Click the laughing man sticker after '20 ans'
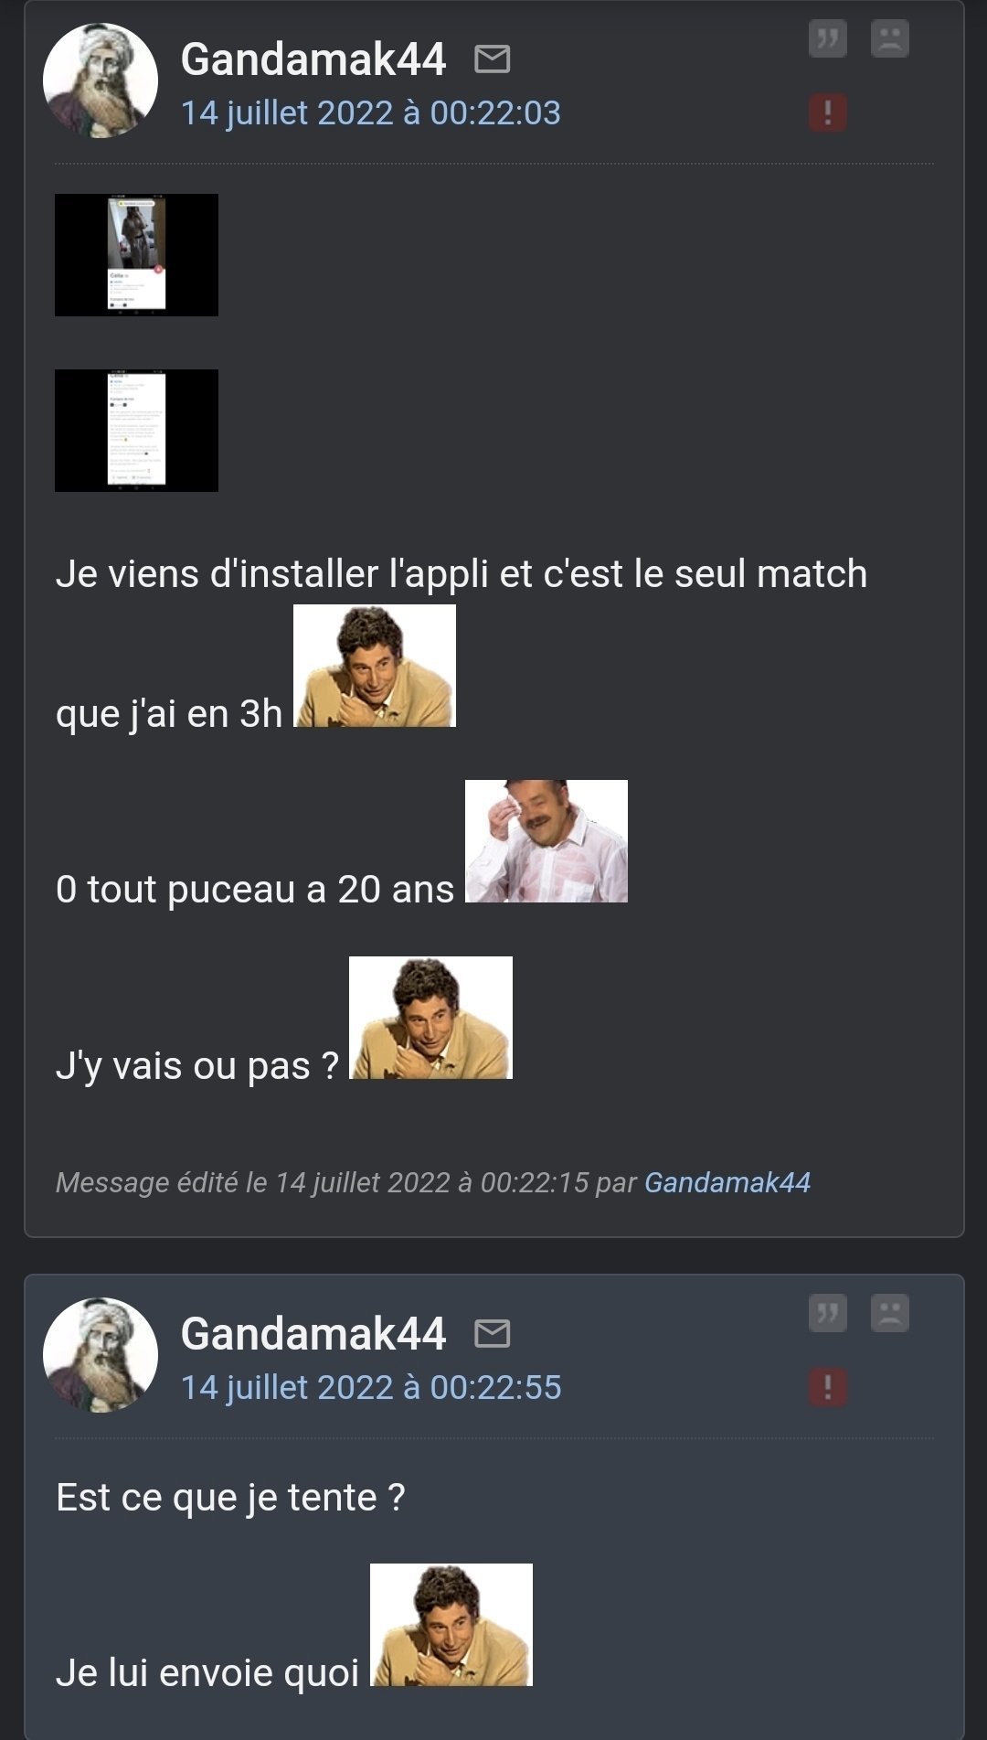This screenshot has height=1740, width=987. coord(547,841)
